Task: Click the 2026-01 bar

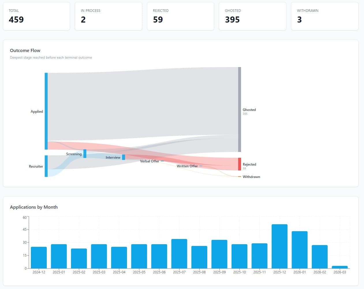Action: (300, 249)
